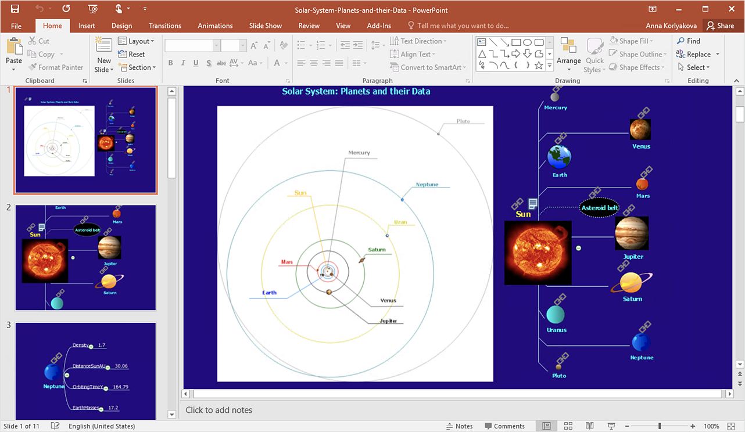745x432 pixels.
Task: Toggle the Notes pane in status bar
Action: click(x=459, y=426)
